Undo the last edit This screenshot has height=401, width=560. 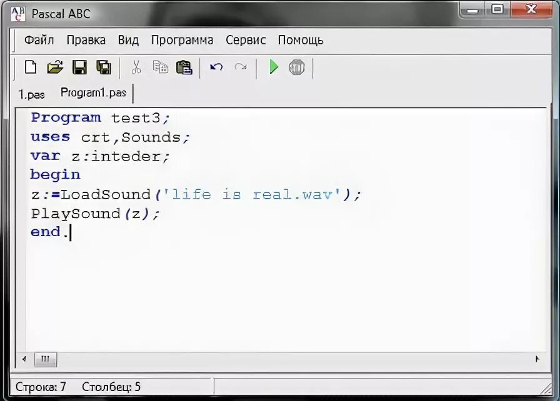[x=216, y=67]
